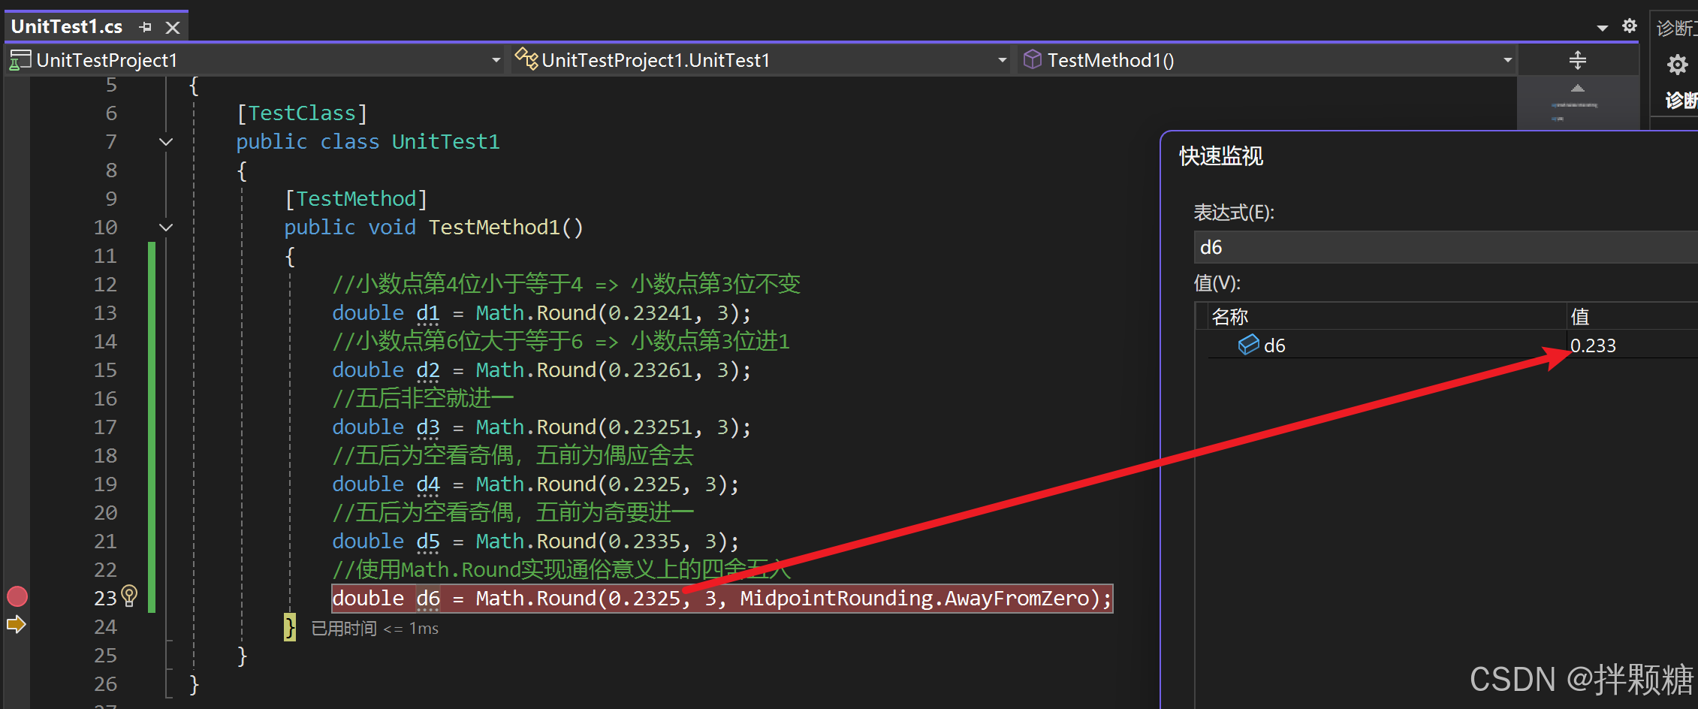Open the TestMethod1() member dropdown
Image resolution: width=1698 pixels, height=709 pixels.
point(1507,59)
